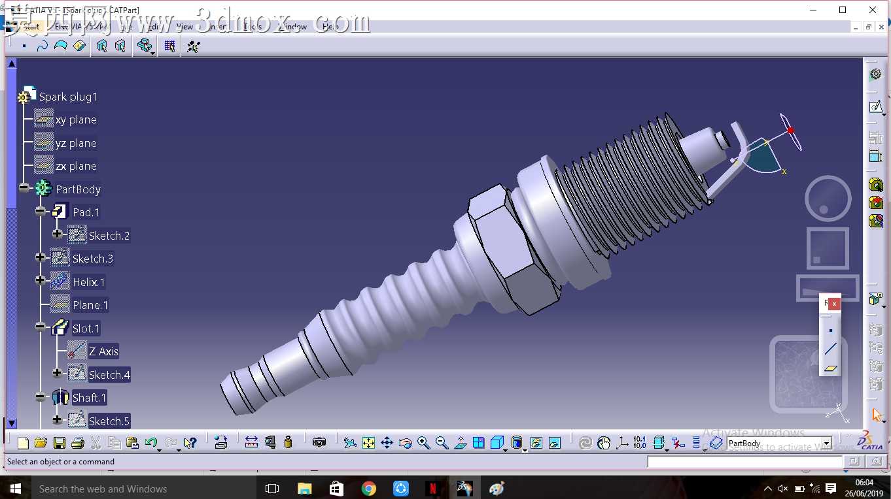Image resolution: width=891 pixels, height=499 pixels.
Task: Click the snap-to-point star icon
Action: point(194,46)
